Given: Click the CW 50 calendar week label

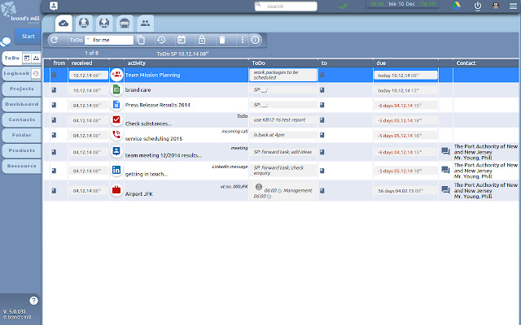Looking at the screenshot, I should (427, 4).
